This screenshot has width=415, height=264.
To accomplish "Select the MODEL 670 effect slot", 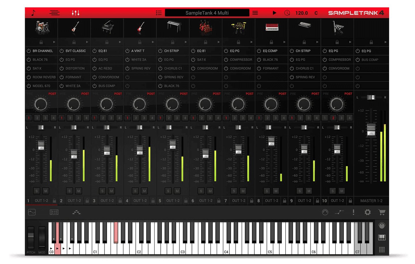I will point(41,86).
